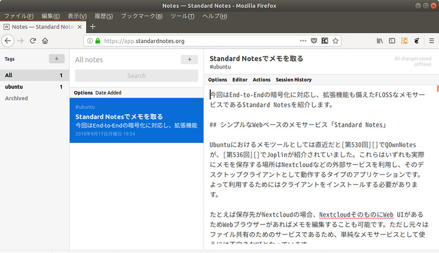Open the notes list Options menu
439x253 pixels.
coord(83,93)
